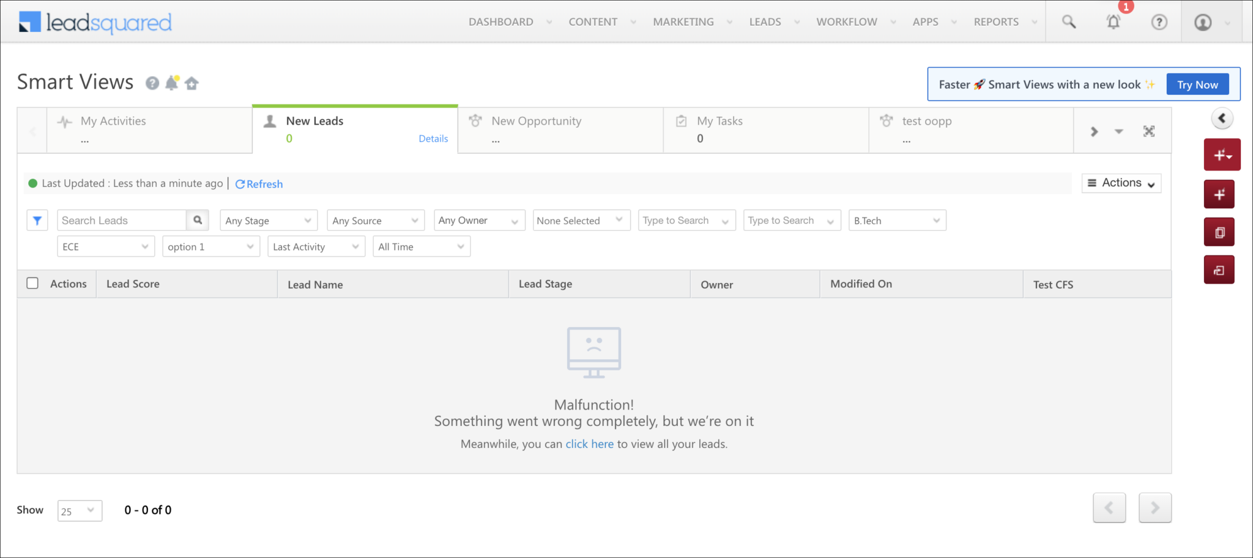
Task: Open the Any Source filter dropdown
Action: pyautogui.click(x=375, y=220)
